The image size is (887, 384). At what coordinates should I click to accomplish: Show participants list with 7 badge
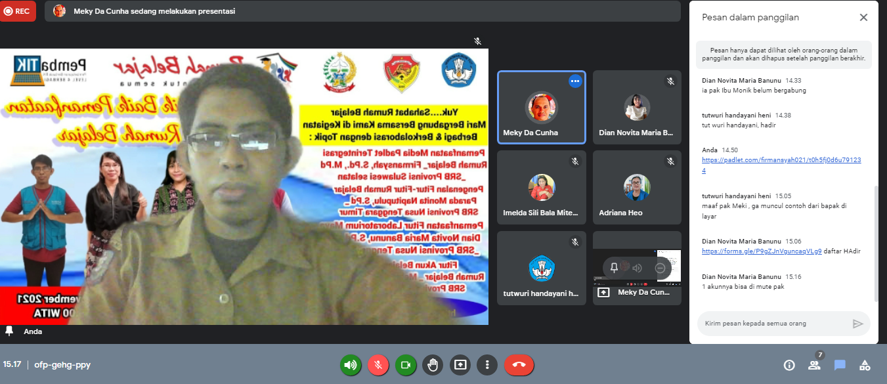[815, 365]
